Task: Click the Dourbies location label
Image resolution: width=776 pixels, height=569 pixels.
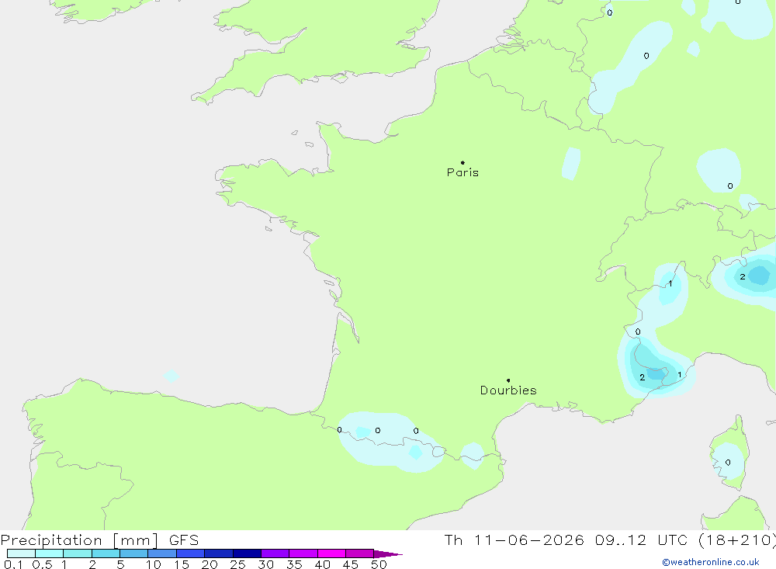Action: [508, 390]
